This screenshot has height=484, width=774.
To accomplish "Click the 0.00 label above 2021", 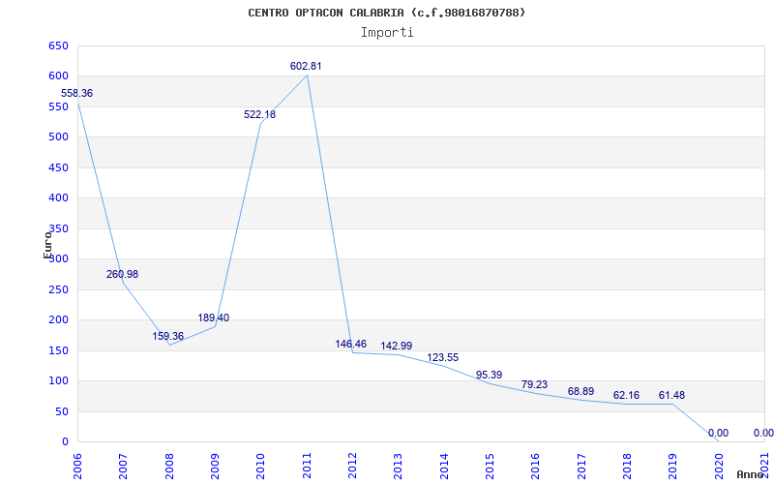I will pyautogui.click(x=763, y=433).
